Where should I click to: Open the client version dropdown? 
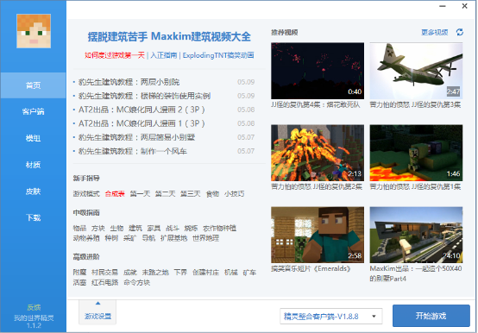coord(330,317)
